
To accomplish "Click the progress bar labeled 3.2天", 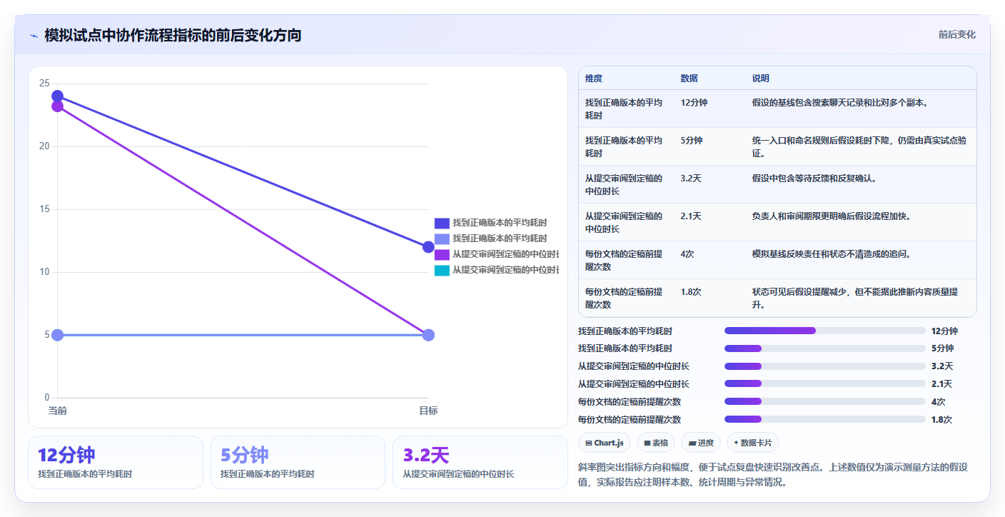I will (x=824, y=366).
